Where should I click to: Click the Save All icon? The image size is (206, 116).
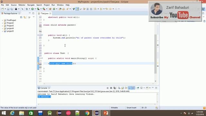12,9
